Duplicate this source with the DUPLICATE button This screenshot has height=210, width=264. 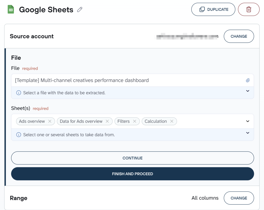213,10
